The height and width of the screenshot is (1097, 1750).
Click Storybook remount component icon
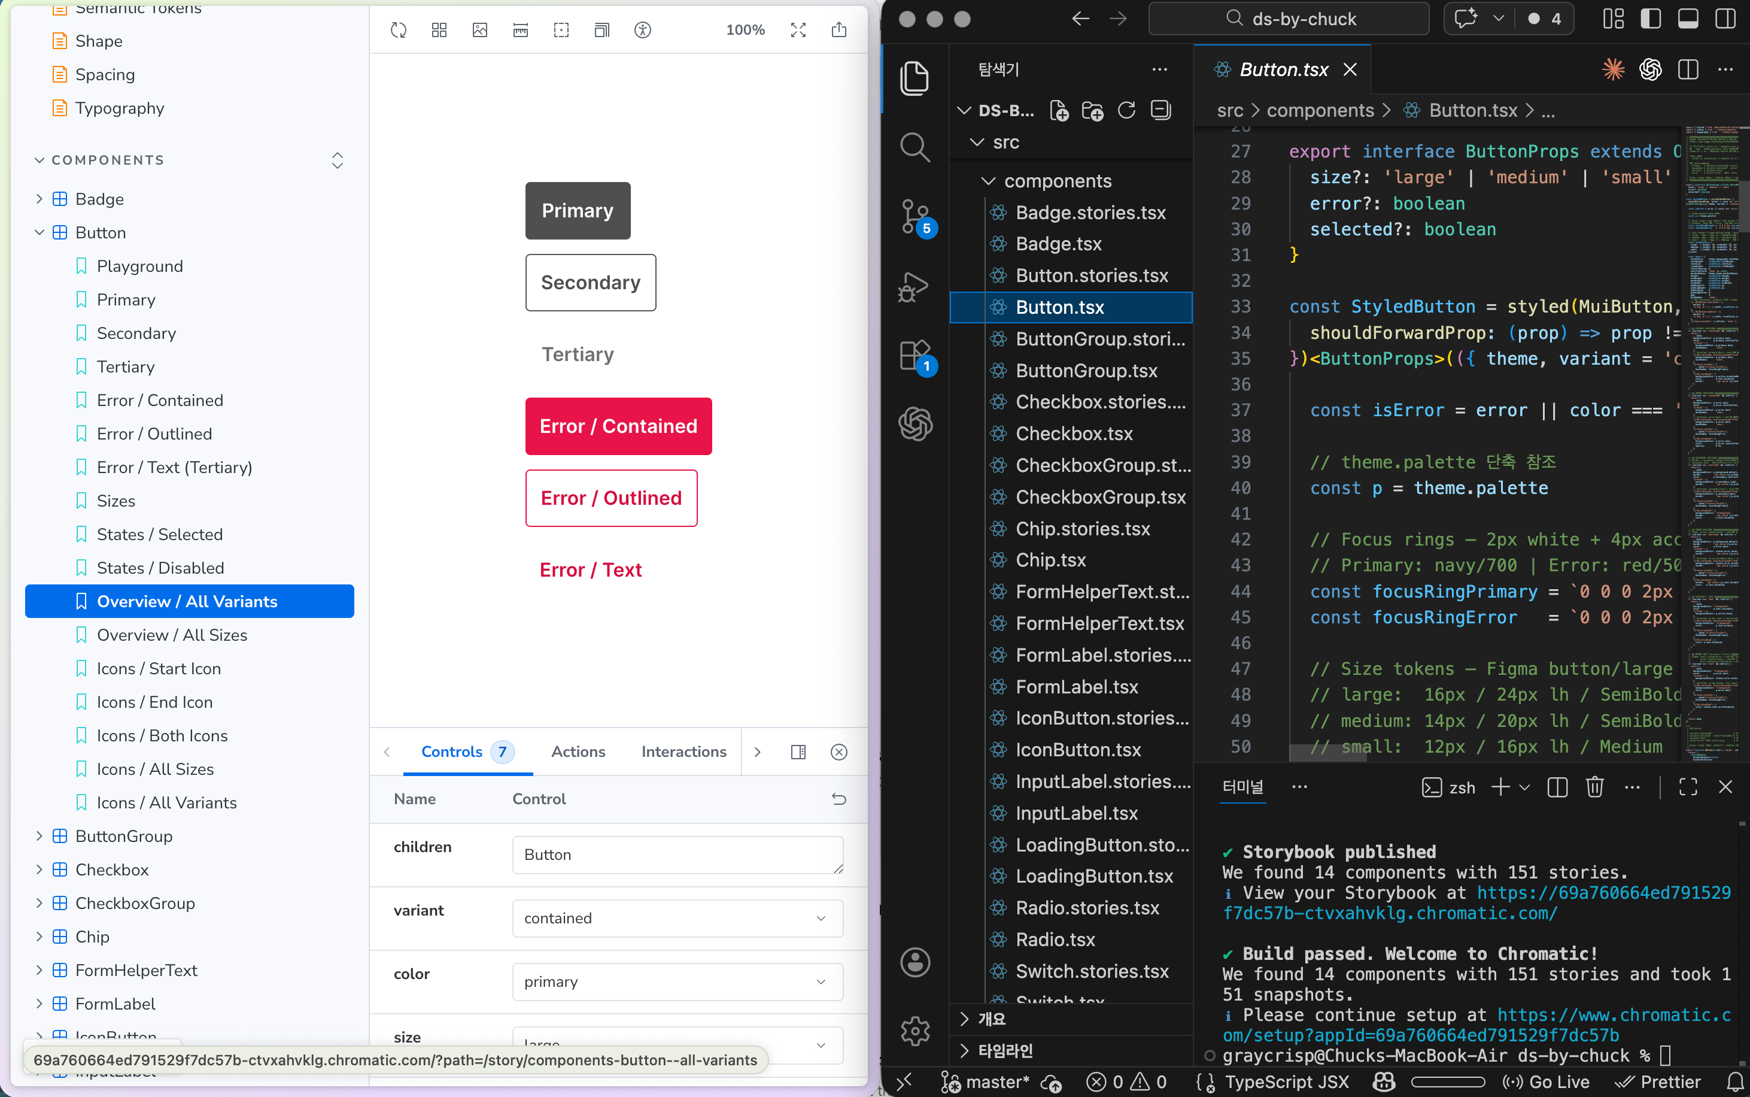[398, 30]
